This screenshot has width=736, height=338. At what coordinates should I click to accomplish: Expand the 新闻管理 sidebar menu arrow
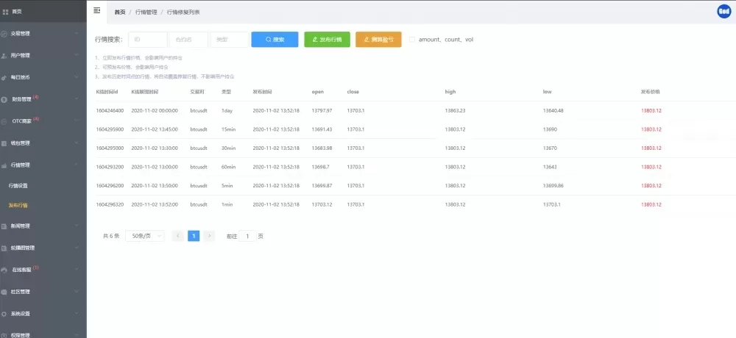click(x=77, y=226)
